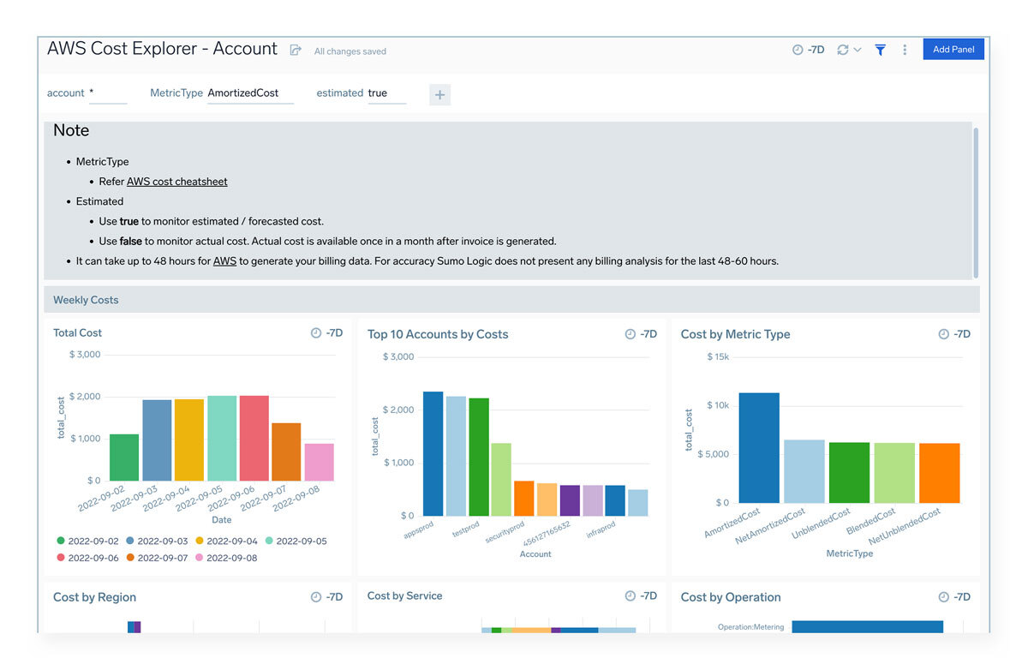
Task: Click the dashboard title AWS Cost Explorer - Account
Action: coord(163,49)
